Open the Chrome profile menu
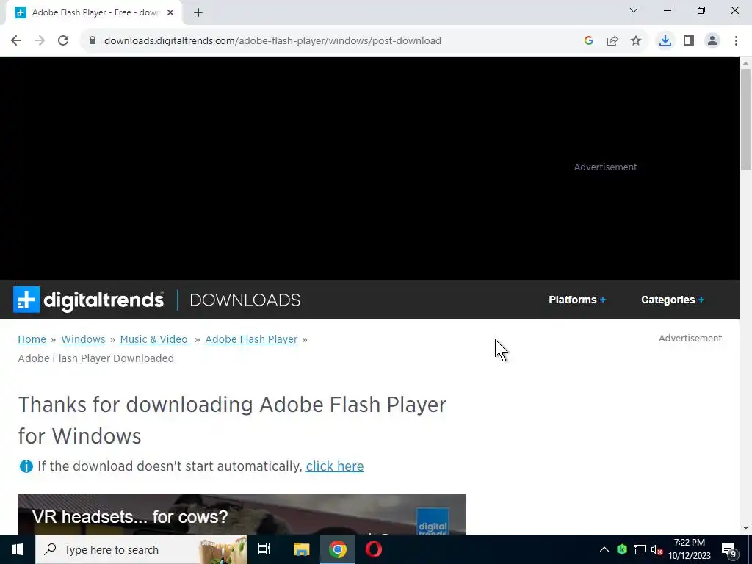The image size is (752, 564). (x=712, y=41)
